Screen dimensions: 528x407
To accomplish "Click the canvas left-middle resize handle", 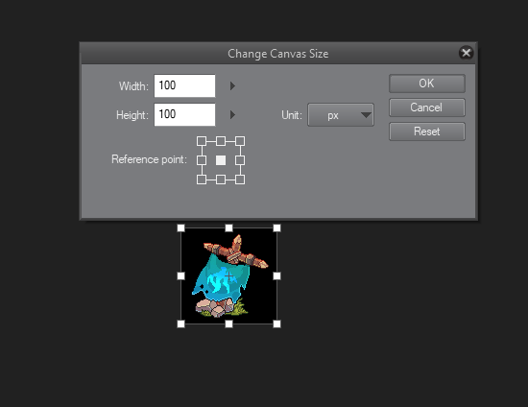I will pyautogui.click(x=180, y=276).
